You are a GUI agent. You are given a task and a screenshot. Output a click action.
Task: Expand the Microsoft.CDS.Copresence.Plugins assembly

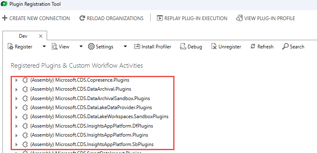(16, 80)
